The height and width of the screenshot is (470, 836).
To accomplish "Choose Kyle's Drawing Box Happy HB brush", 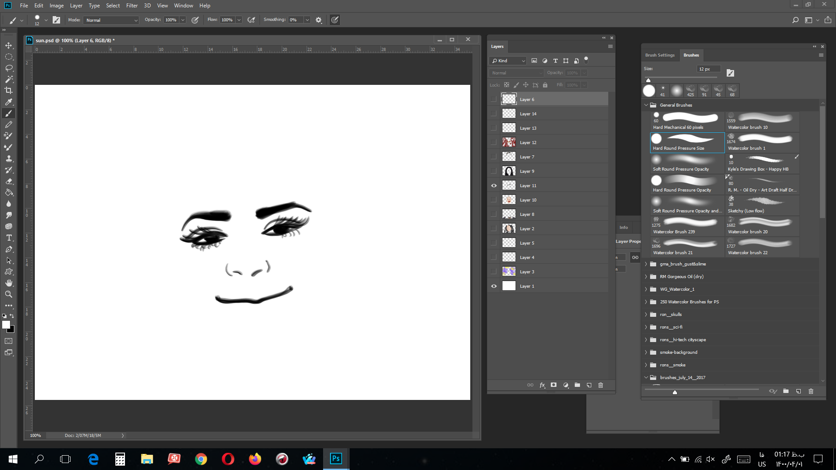I will pyautogui.click(x=762, y=164).
